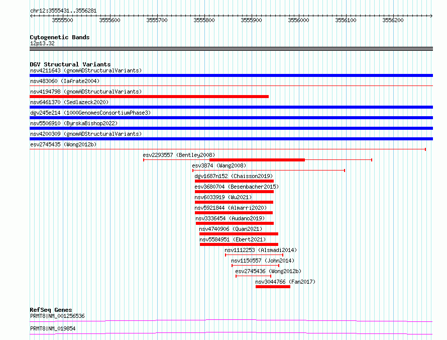447x340 pixels.
Task: Click the dgv1687n152 (Chaisson2019) label
Action: point(234,176)
